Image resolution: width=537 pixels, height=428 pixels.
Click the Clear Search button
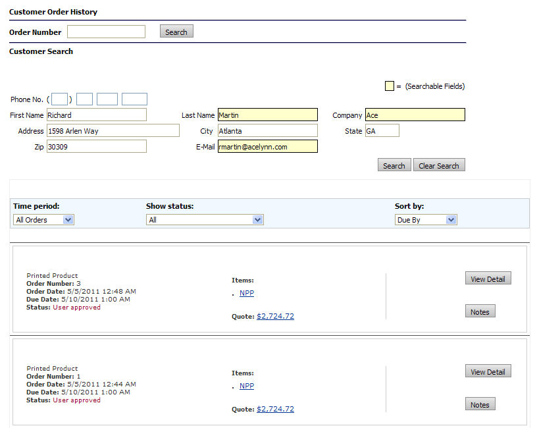[439, 165]
